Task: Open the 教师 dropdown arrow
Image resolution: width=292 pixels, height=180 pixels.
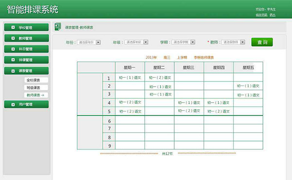Action: 242,42
